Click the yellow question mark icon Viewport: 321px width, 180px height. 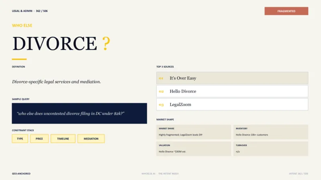[x=106, y=43]
